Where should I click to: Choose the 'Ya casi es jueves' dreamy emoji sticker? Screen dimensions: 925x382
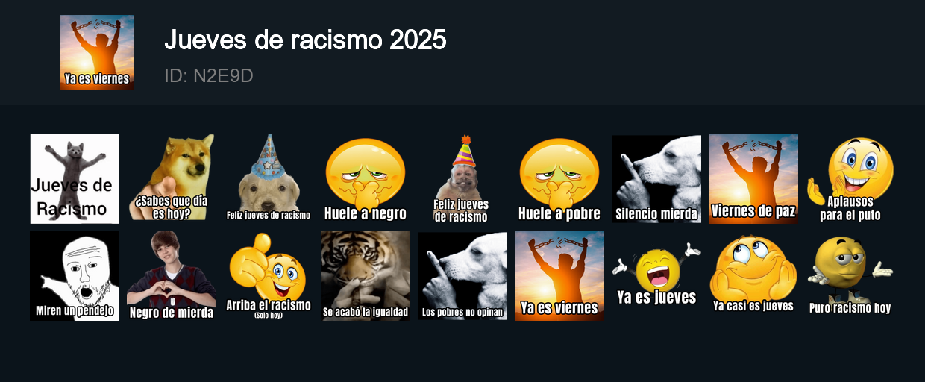point(753,276)
